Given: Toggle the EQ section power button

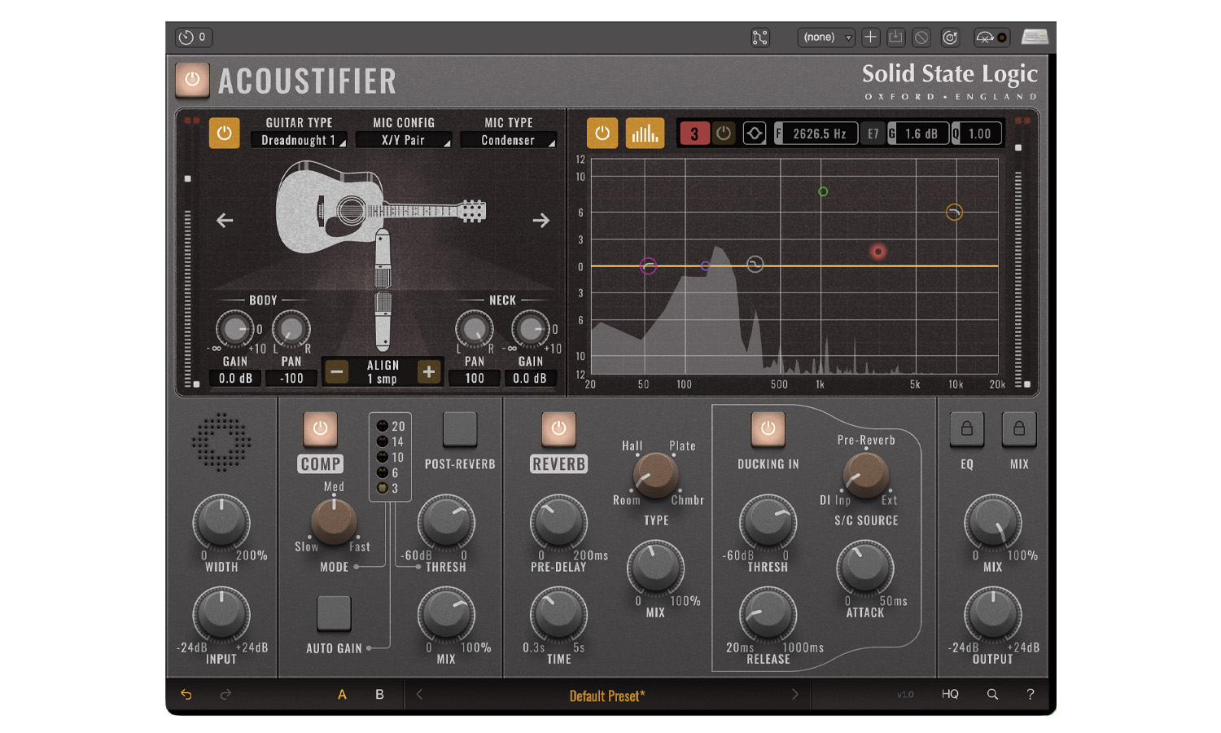Looking at the screenshot, I should click(602, 134).
